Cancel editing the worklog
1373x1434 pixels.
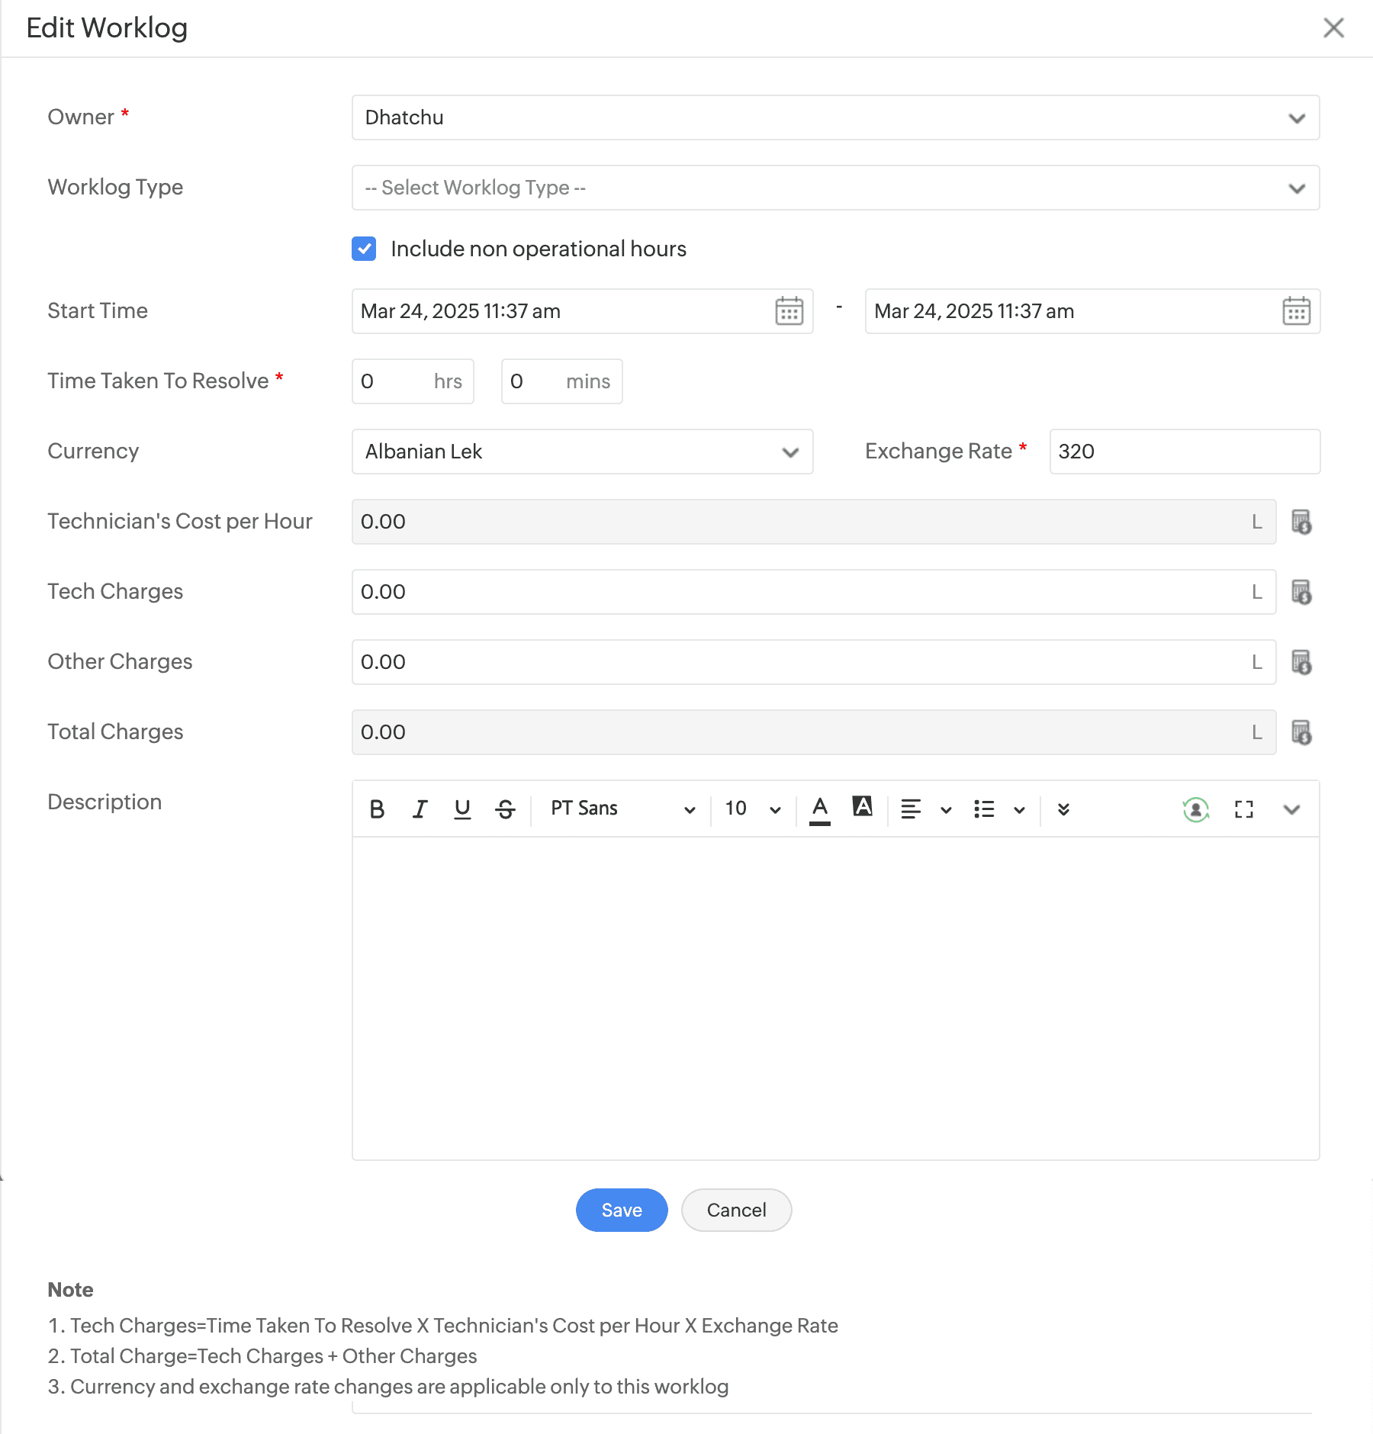tap(735, 1210)
